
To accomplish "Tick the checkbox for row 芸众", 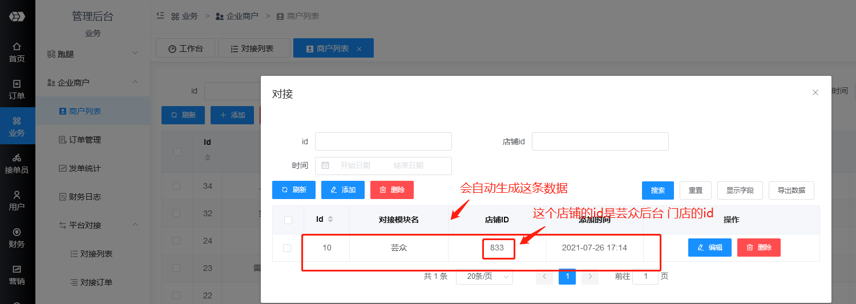I will (x=287, y=248).
